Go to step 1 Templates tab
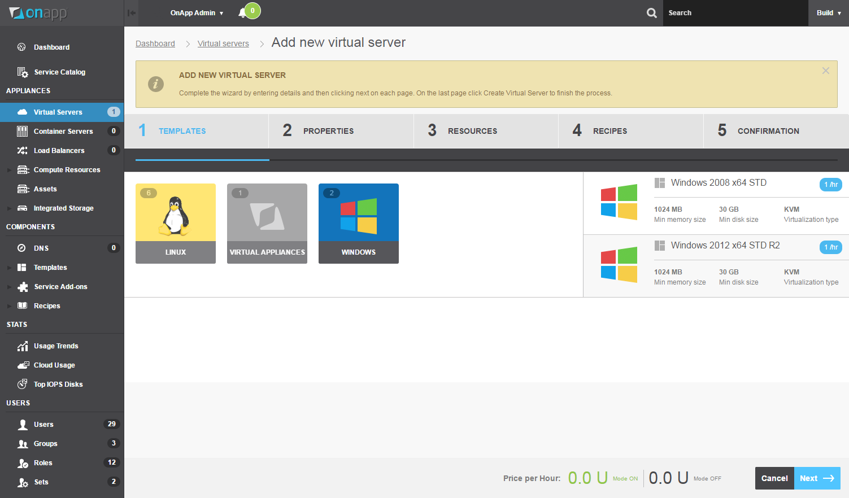The image size is (849, 498). [196, 131]
